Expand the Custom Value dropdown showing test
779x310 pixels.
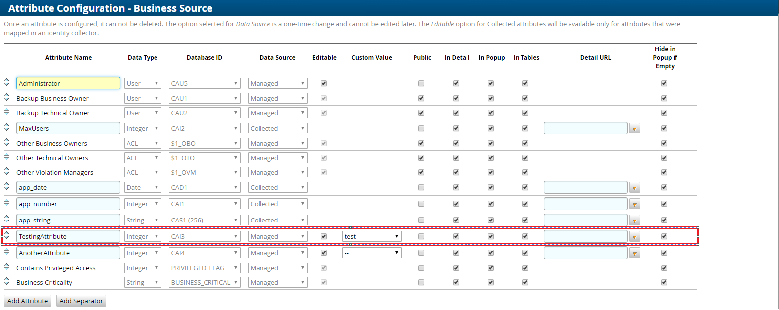371,236
